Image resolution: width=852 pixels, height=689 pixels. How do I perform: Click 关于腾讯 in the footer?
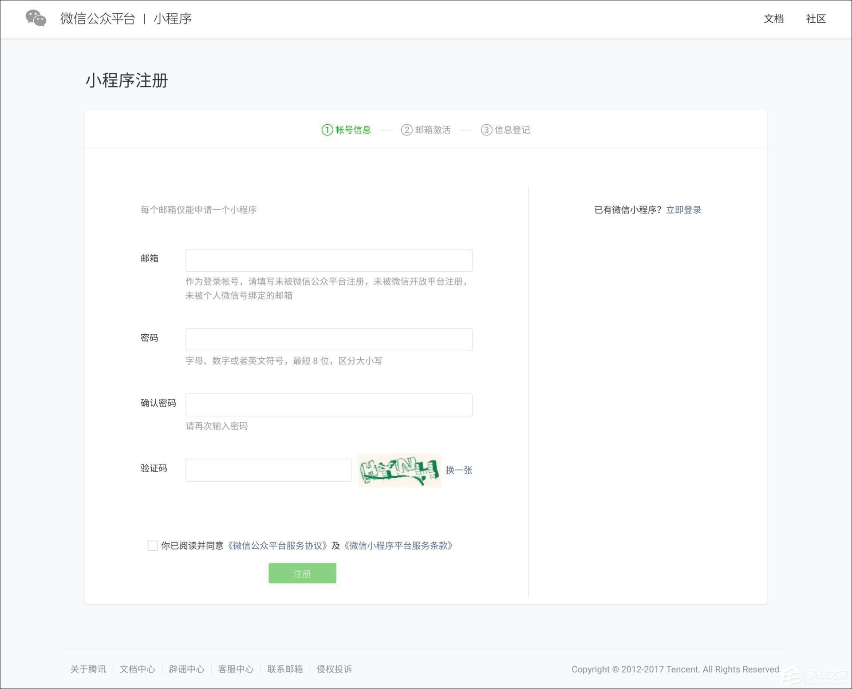point(88,669)
